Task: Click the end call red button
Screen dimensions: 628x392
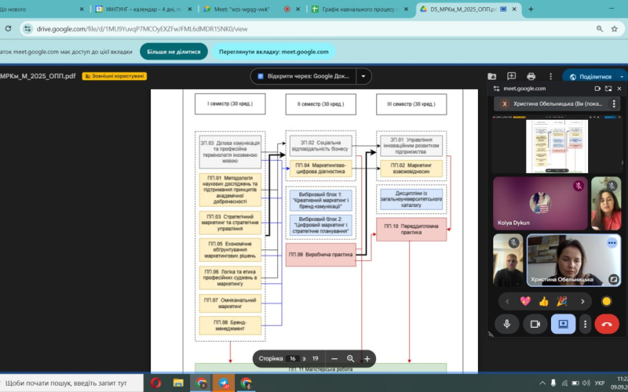Action: click(606, 323)
